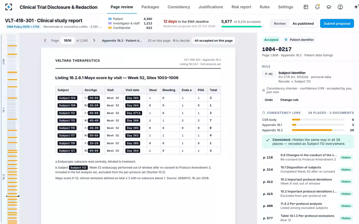
Task: Open the Packages tab
Action: pos(150,7)
